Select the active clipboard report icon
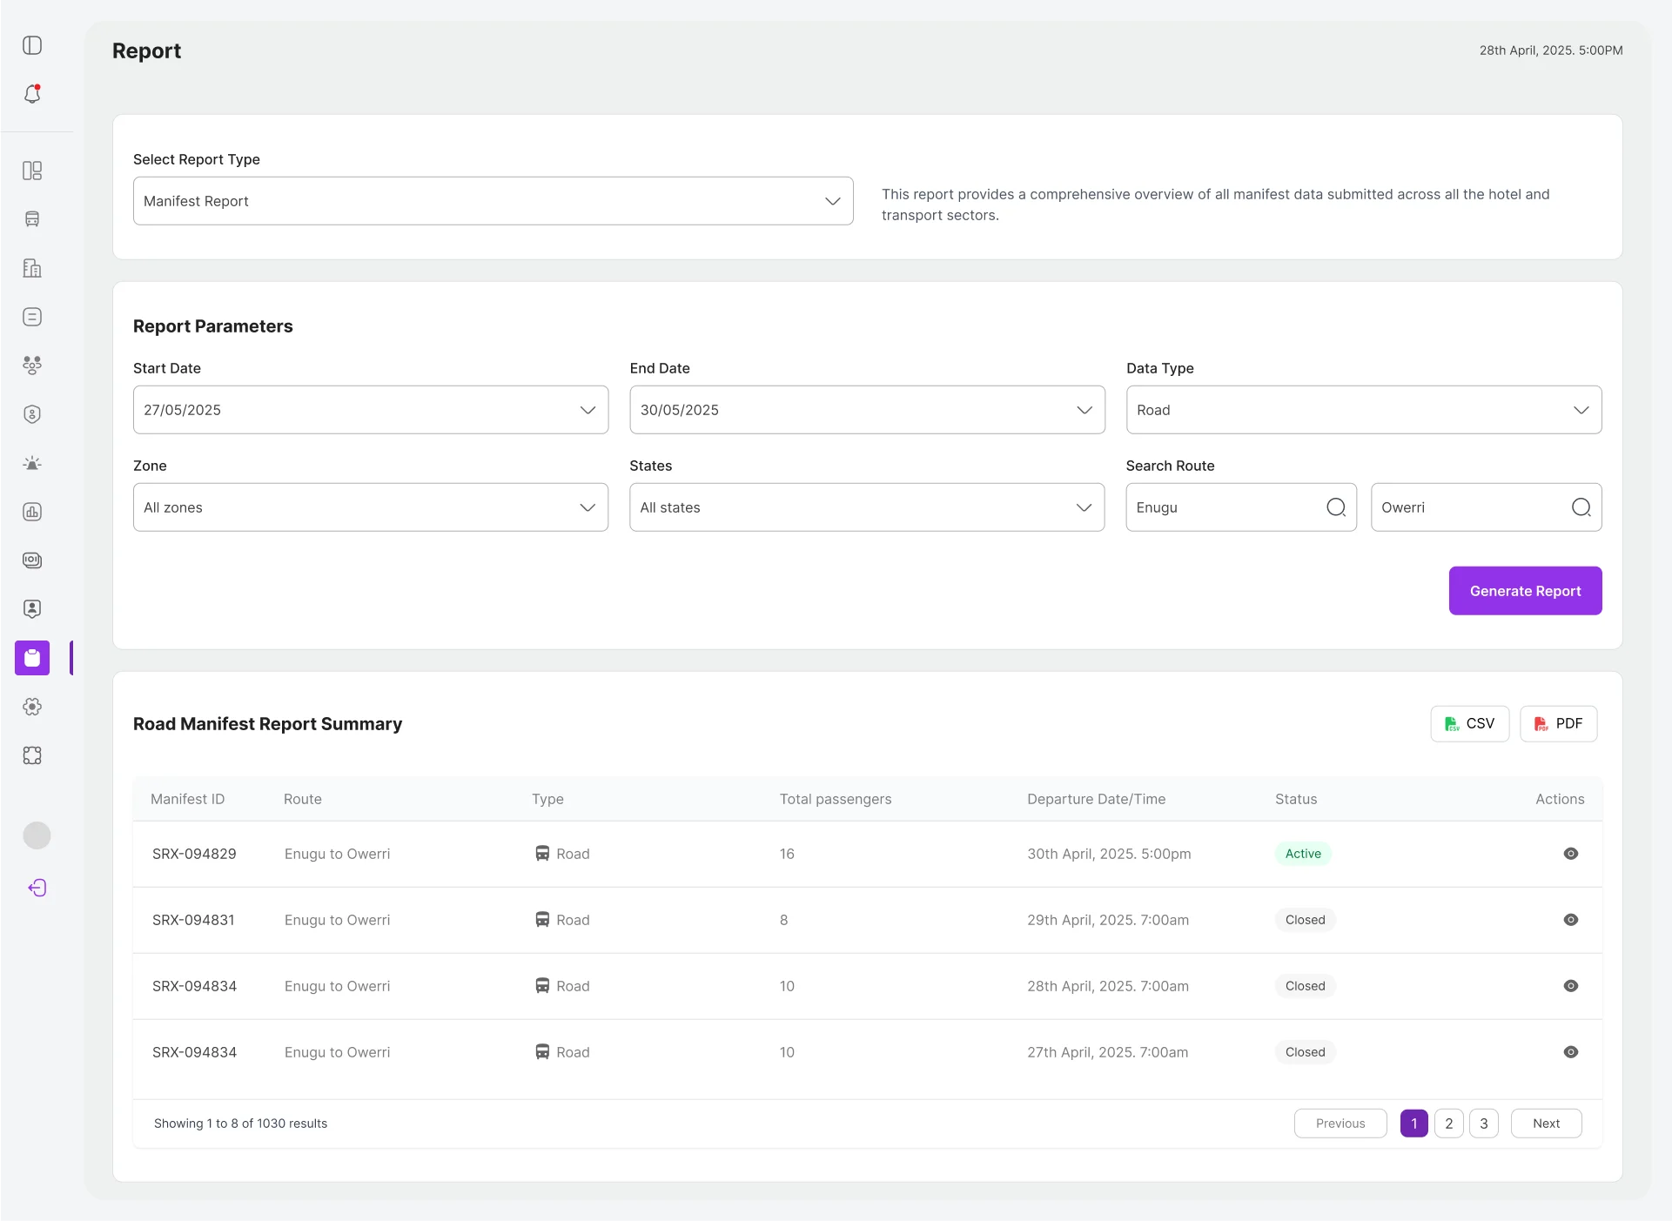 pyautogui.click(x=32, y=658)
